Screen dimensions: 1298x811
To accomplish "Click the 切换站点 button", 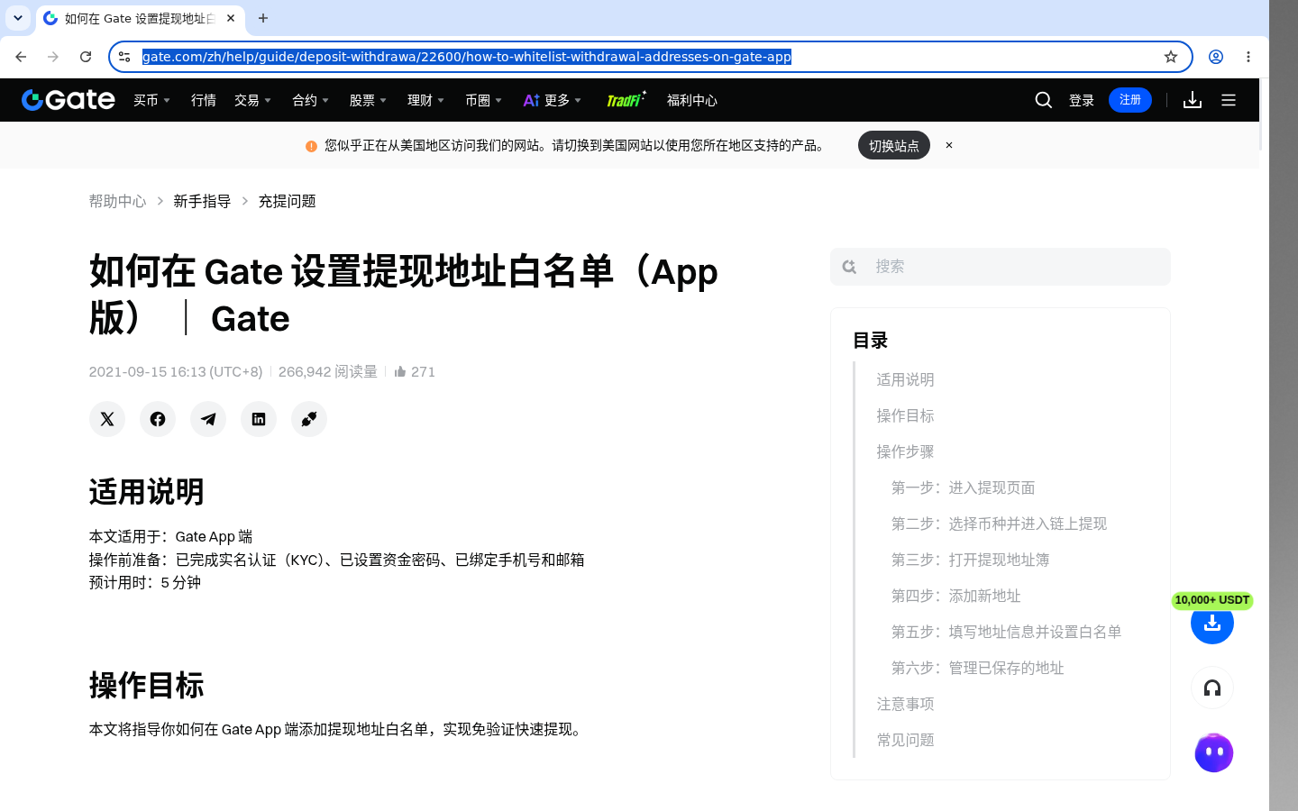I will [894, 145].
